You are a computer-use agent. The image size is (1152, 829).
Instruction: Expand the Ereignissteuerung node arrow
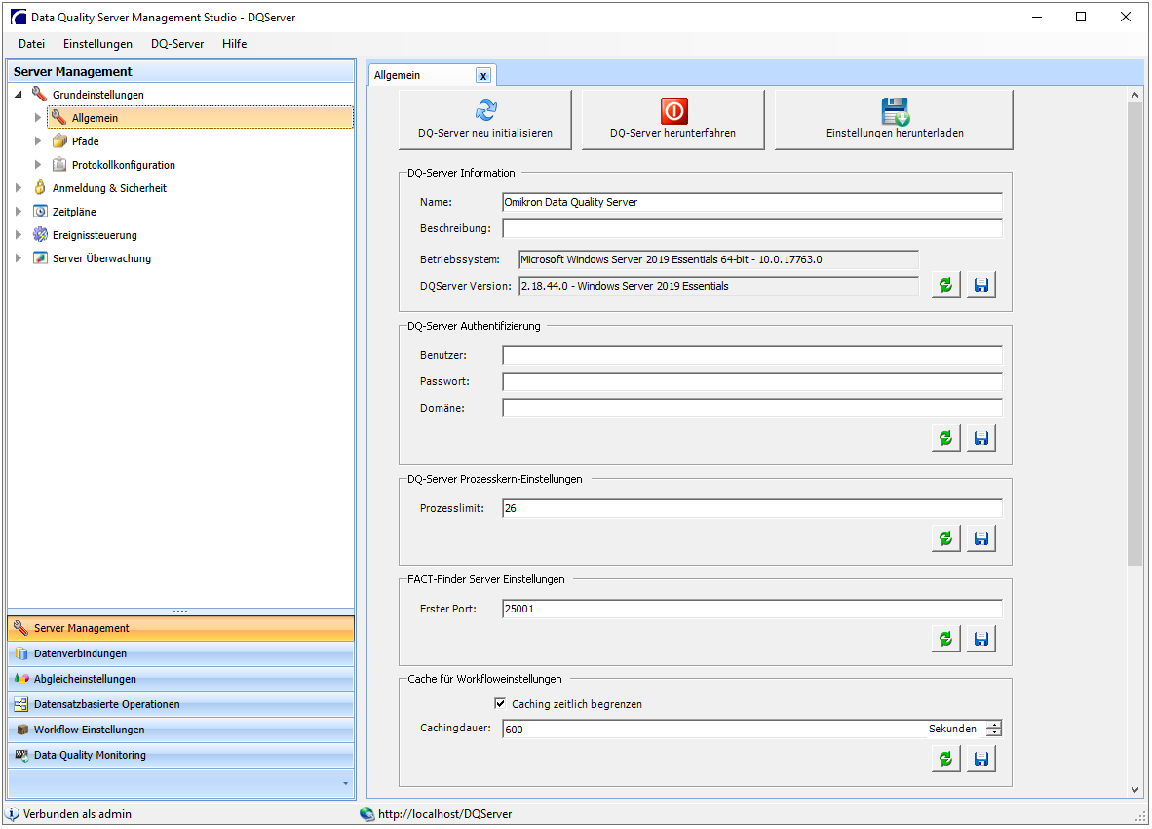(19, 235)
